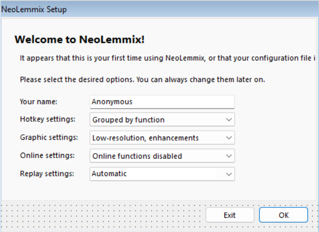Click the first-time-use description text
This screenshot has width=319, height=232.
[x=168, y=58]
